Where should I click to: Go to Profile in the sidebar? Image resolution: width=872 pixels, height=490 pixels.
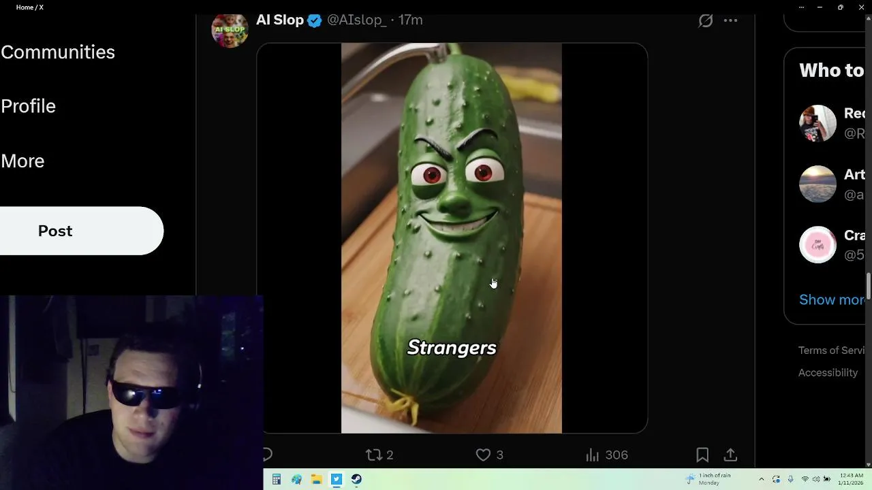pos(29,106)
